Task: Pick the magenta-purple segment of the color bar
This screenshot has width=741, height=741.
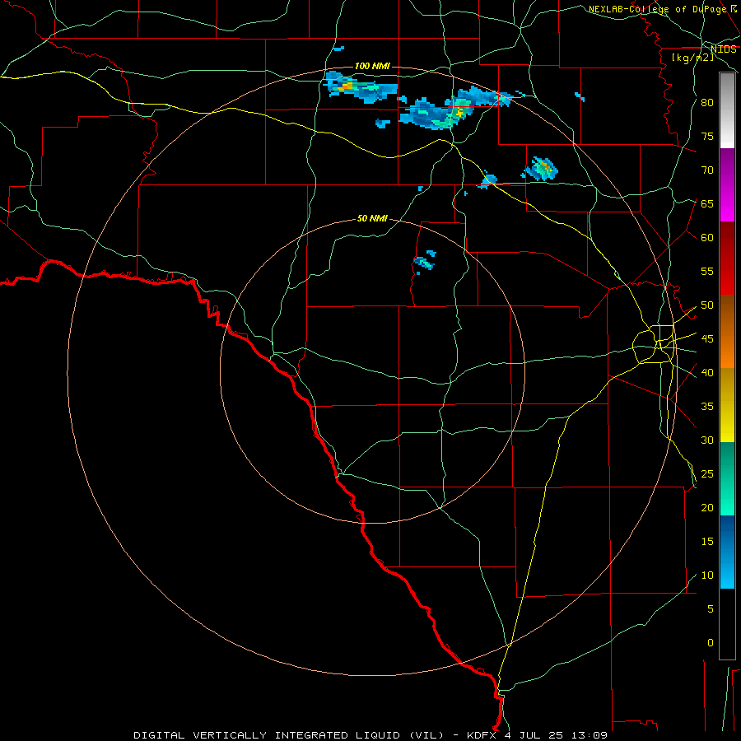Action: coord(727,185)
